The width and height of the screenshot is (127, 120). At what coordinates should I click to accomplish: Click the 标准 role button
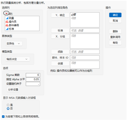pyautogui.click(x=60, y=31)
